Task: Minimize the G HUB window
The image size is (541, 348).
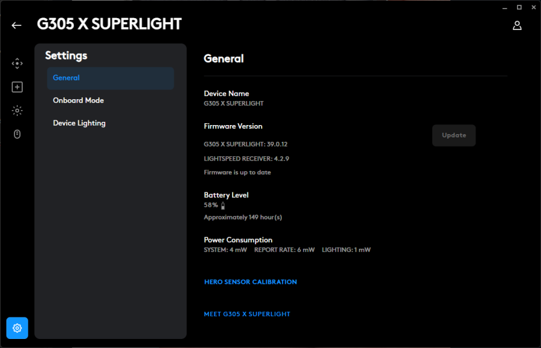Action: [505, 8]
